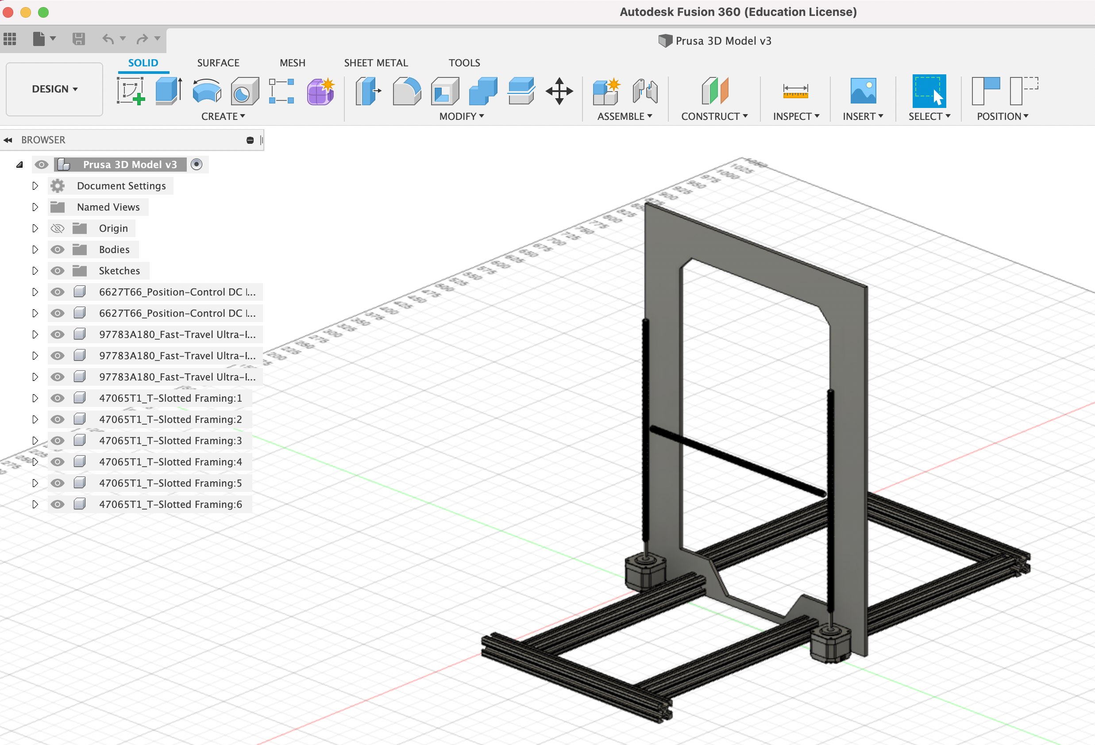
Task: Click the Insert Image icon
Action: click(x=863, y=91)
